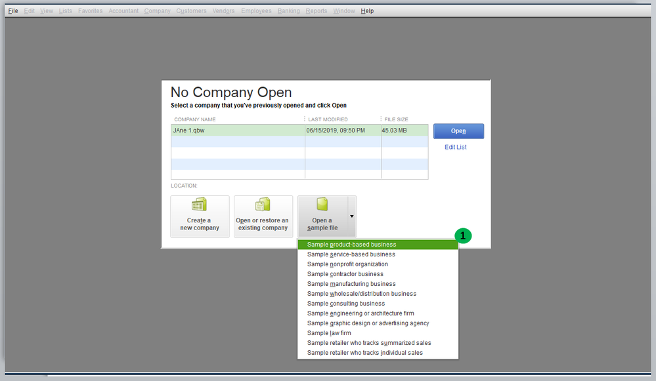Choose Sample graphic design or advertising agency

(x=378, y=323)
